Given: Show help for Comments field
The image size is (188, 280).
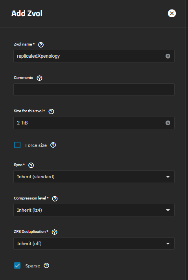Looking at the screenshot, I should tap(39, 78).
